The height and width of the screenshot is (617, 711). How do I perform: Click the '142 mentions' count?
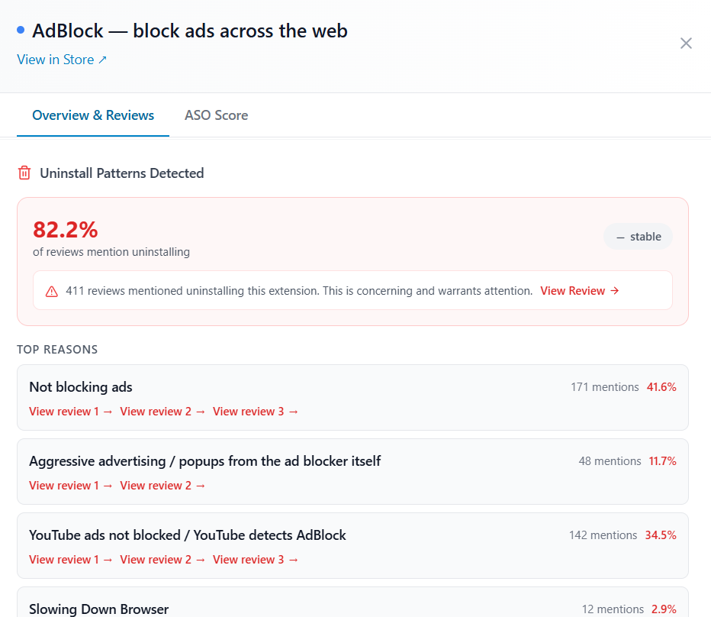[603, 535]
